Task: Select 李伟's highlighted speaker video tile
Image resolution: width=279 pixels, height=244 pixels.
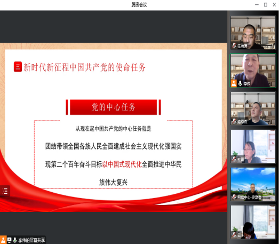Action: (x=253, y=70)
